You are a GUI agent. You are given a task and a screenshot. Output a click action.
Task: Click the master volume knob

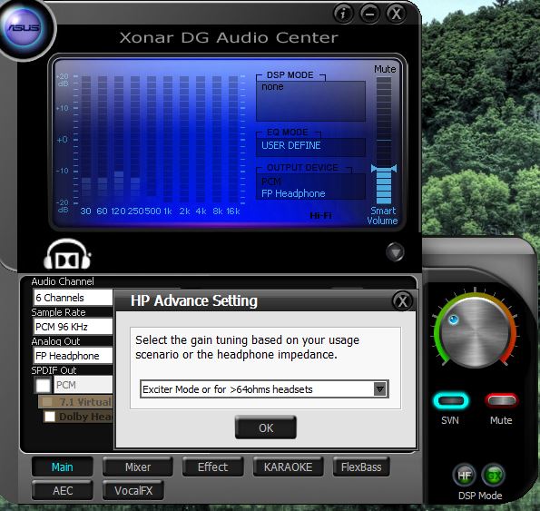476,332
